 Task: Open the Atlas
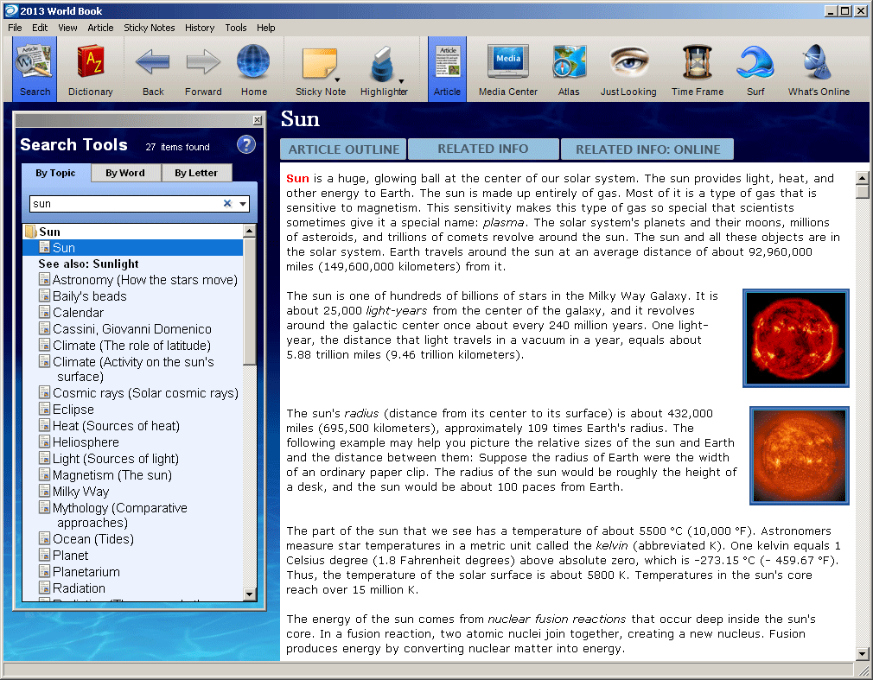pyautogui.click(x=569, y=70)
